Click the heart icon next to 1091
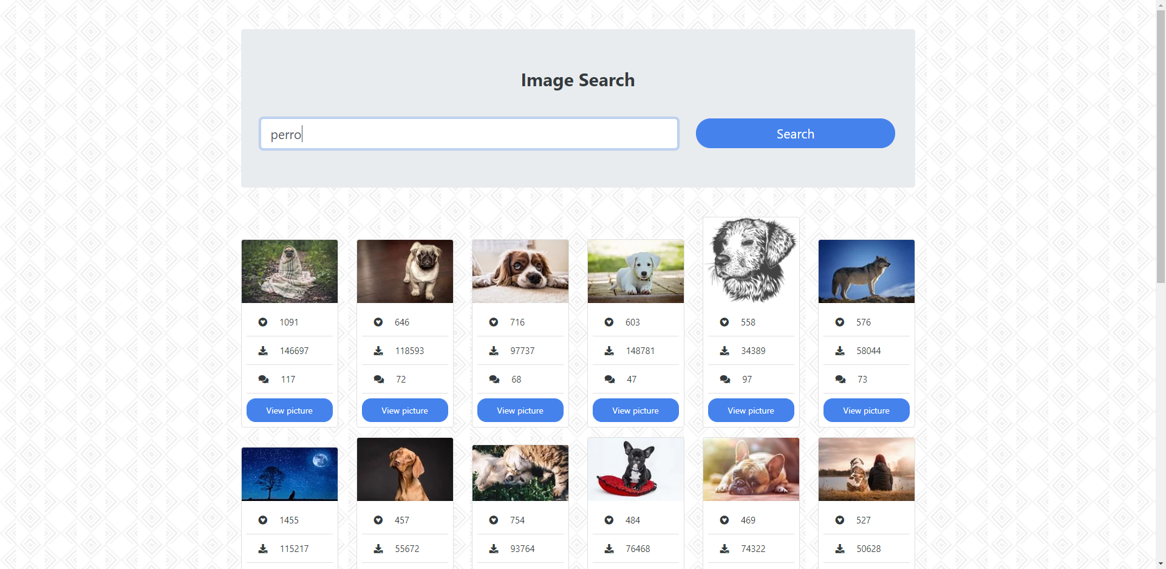The image size is (1166, 569). coord(263,322)
